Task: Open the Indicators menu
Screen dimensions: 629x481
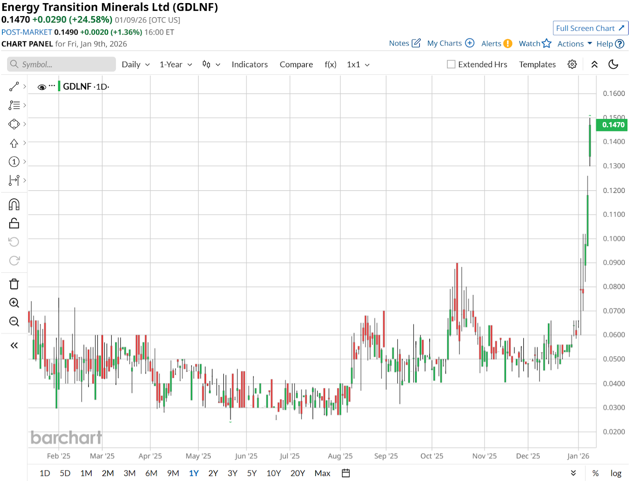Action: pyautogui.click(x=250, y=64)
